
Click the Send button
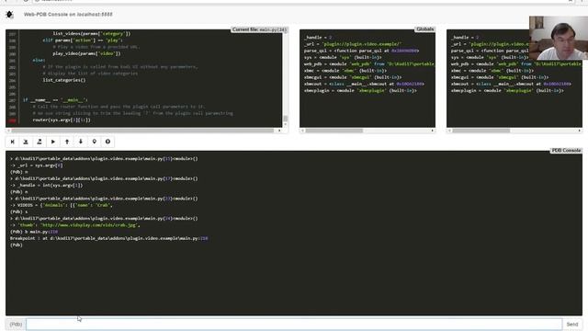pyautogui.click(x=572, y=325)
